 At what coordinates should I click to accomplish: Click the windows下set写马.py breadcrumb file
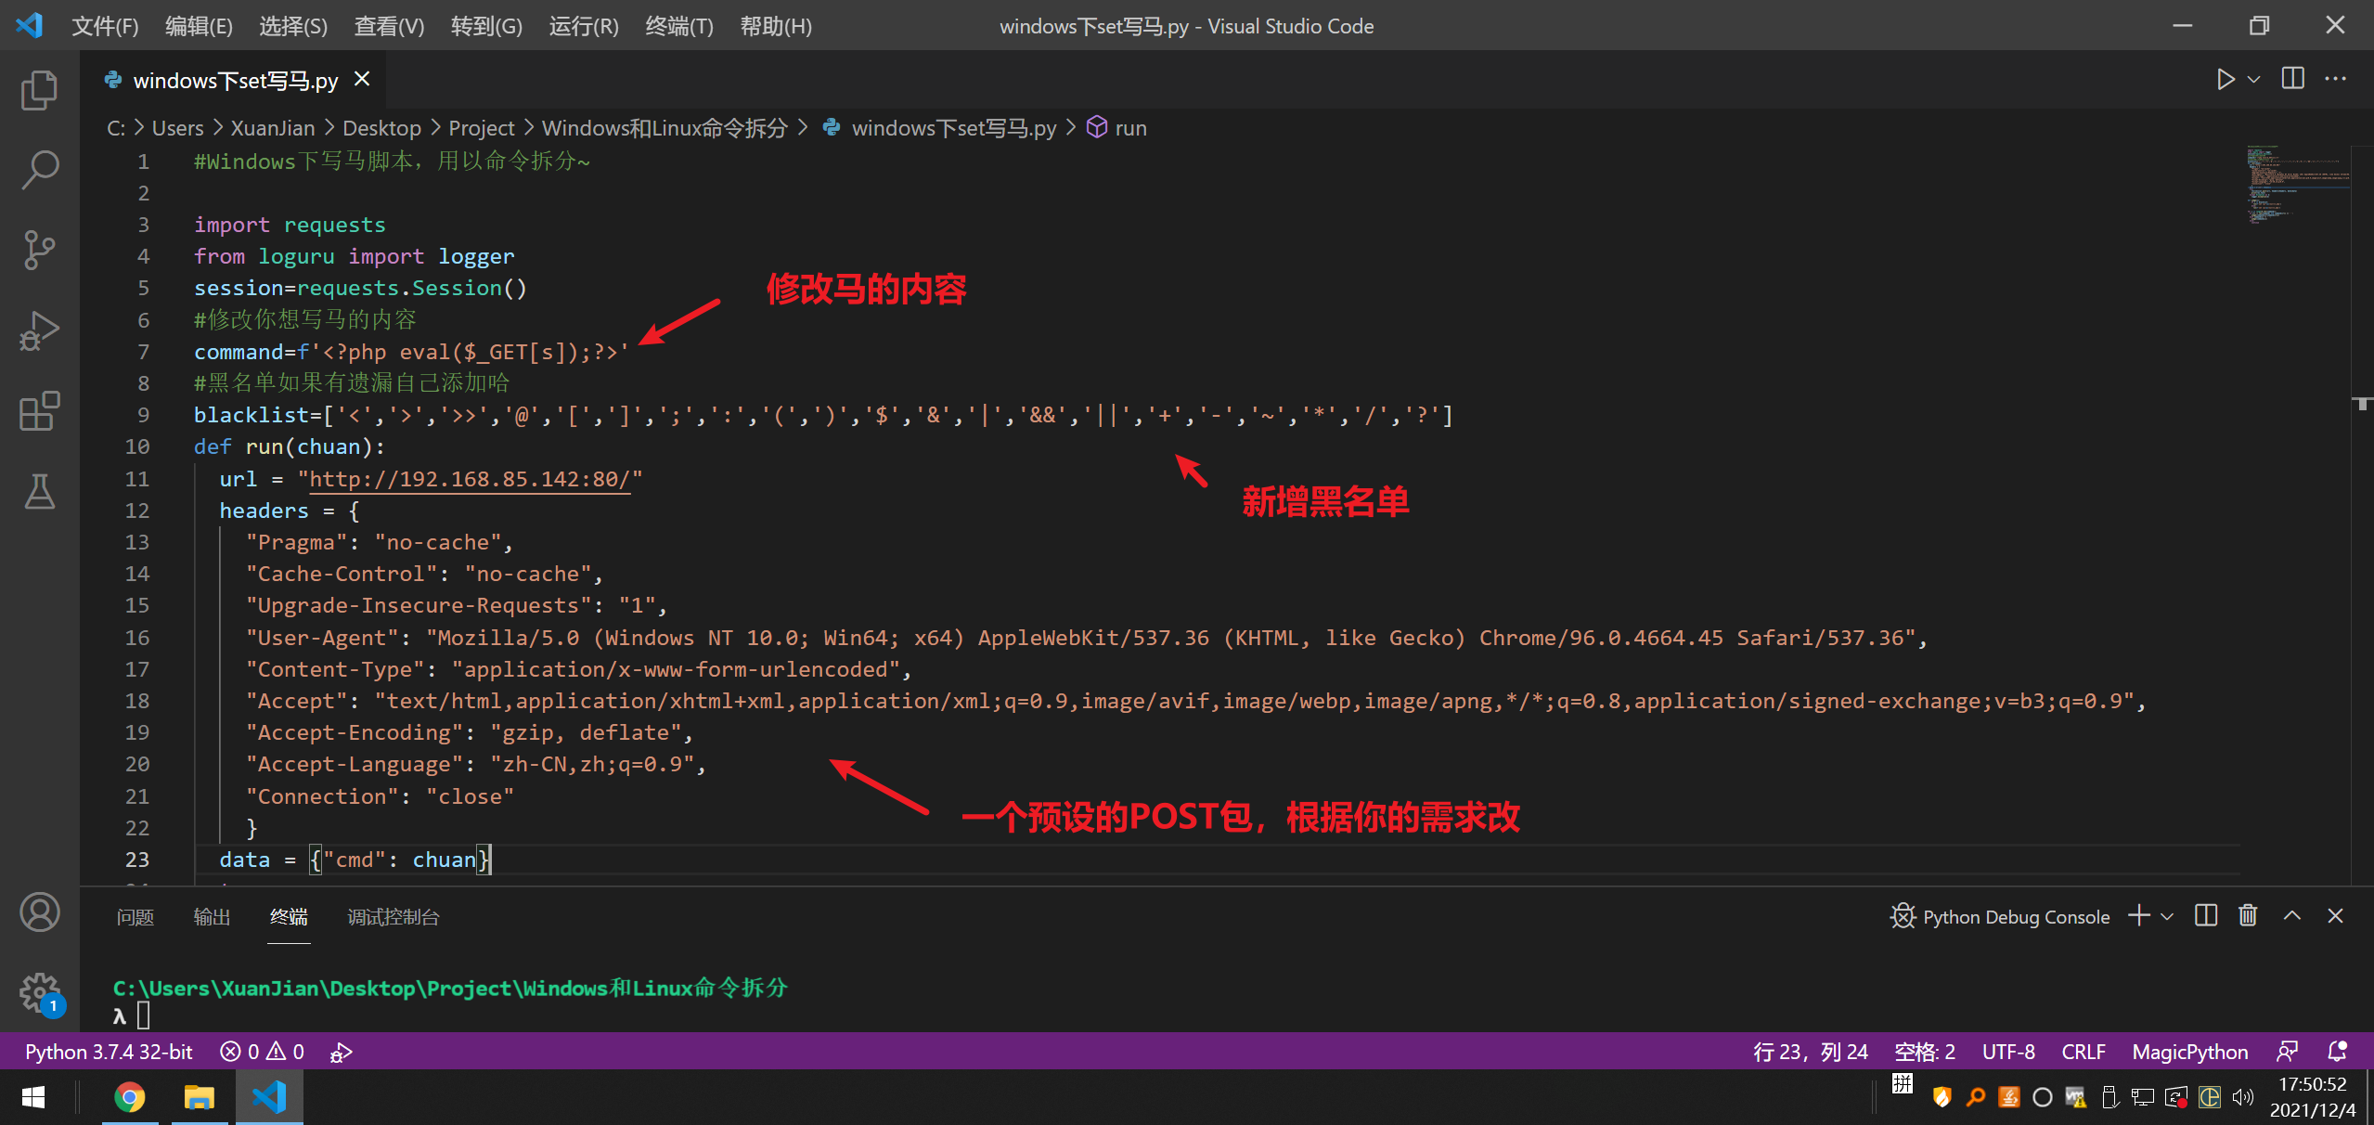(953, 128)
